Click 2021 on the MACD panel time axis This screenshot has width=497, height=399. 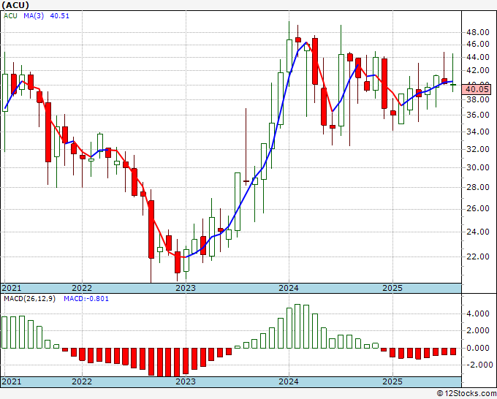tap(12, 381)
